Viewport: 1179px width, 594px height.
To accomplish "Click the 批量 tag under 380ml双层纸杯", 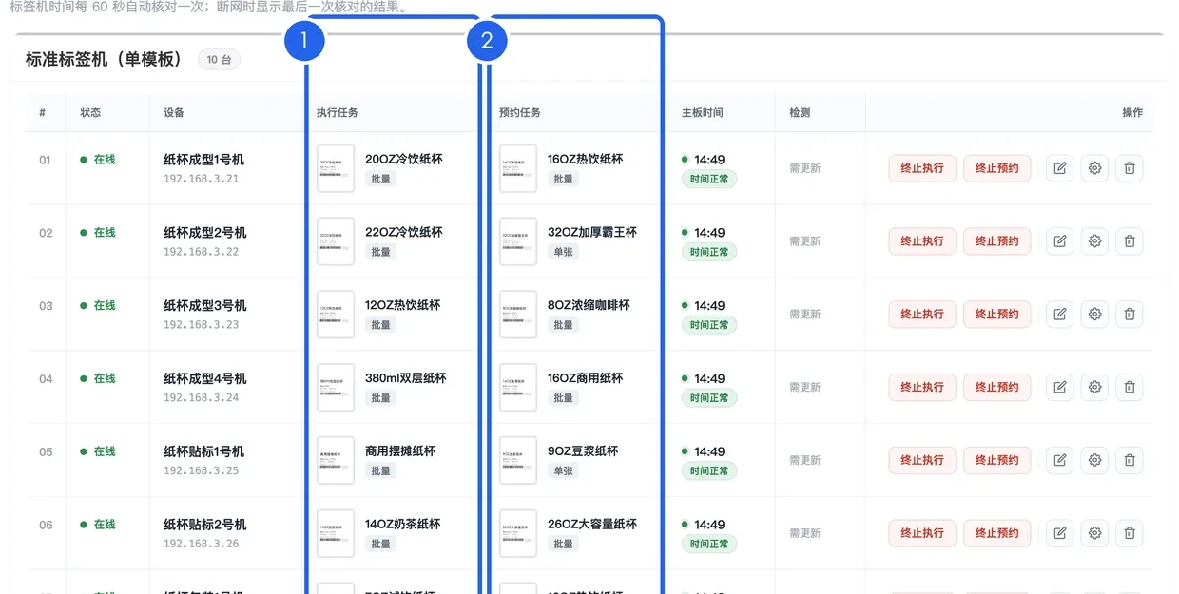I will click(380, 397).
